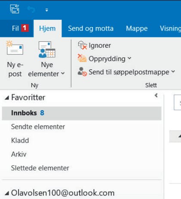Collapse the Olavolsen100@outlook.com account tree
The image size is (181, 199).
(x=7, y=193)
